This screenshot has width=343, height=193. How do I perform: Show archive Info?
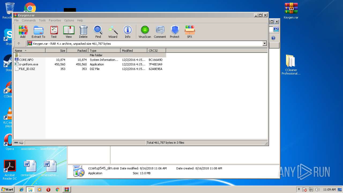click(x=128, y=32)
